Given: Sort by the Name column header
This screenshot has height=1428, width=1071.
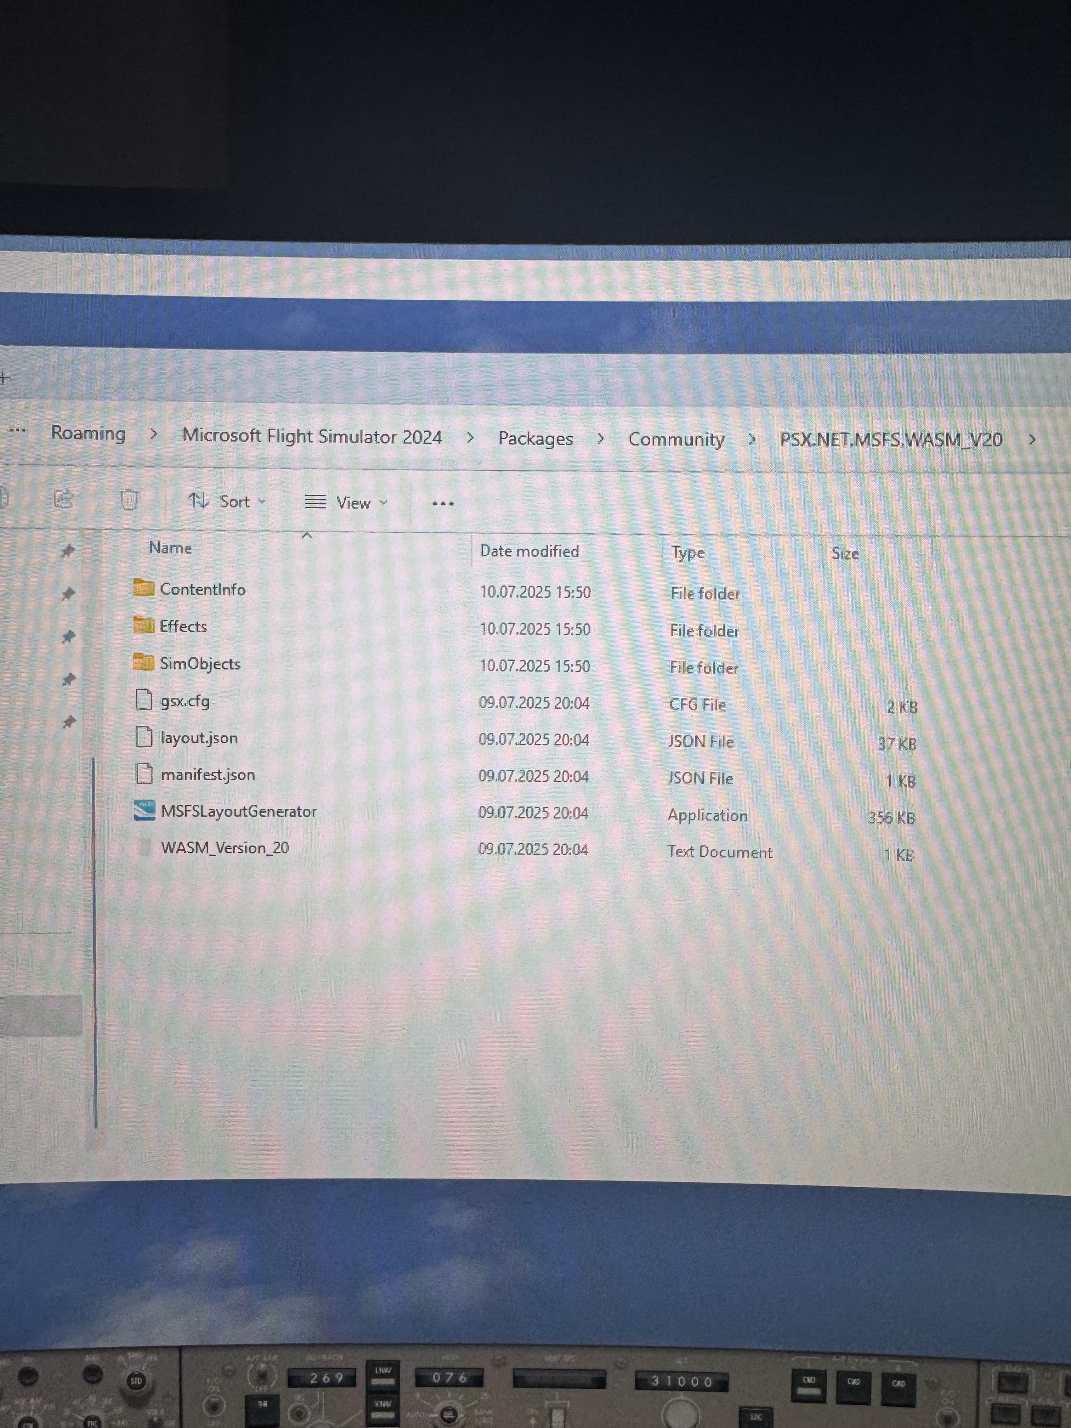Looking at the screenshot, I should click(170, 548).
